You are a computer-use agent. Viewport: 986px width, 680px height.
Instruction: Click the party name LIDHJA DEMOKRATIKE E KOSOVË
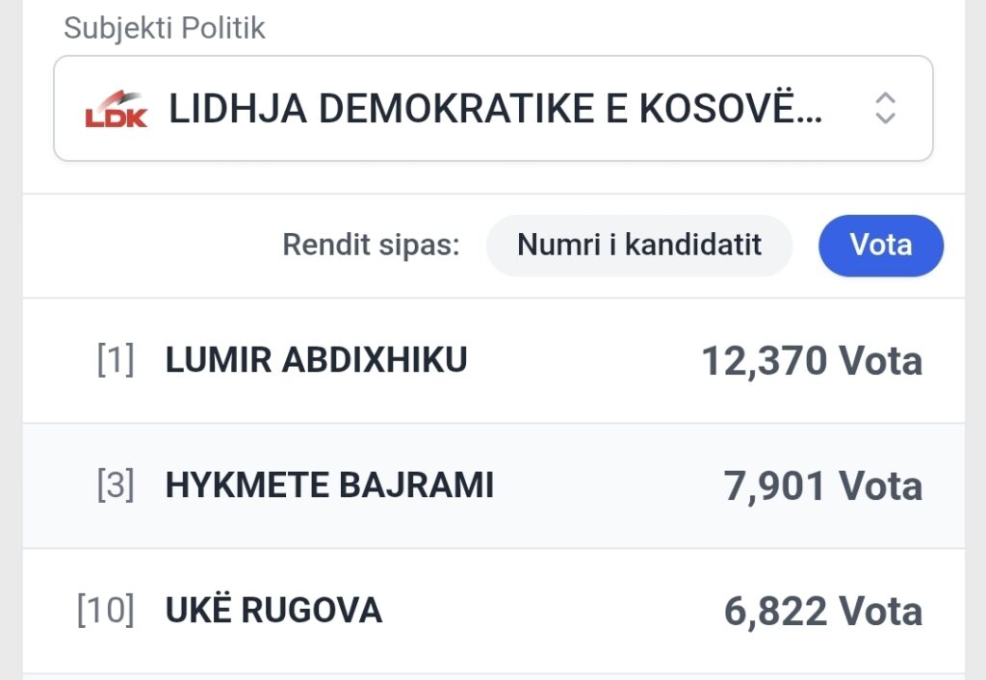click(x=495, y=110)
